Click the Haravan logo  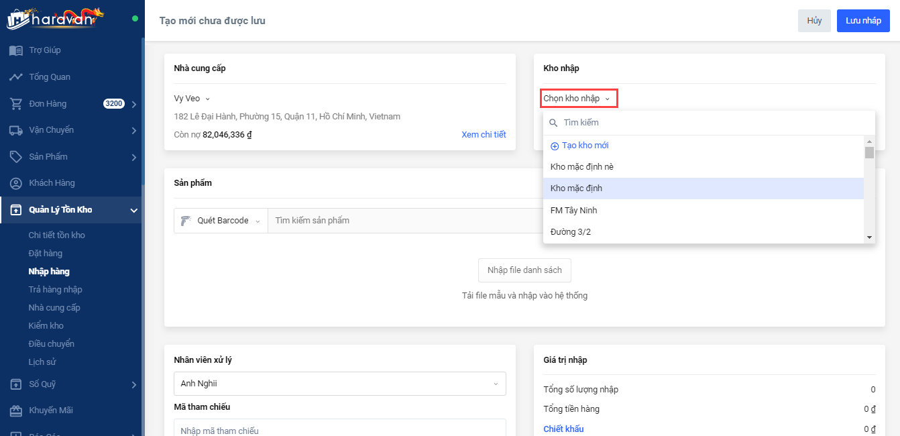(55, 18)
